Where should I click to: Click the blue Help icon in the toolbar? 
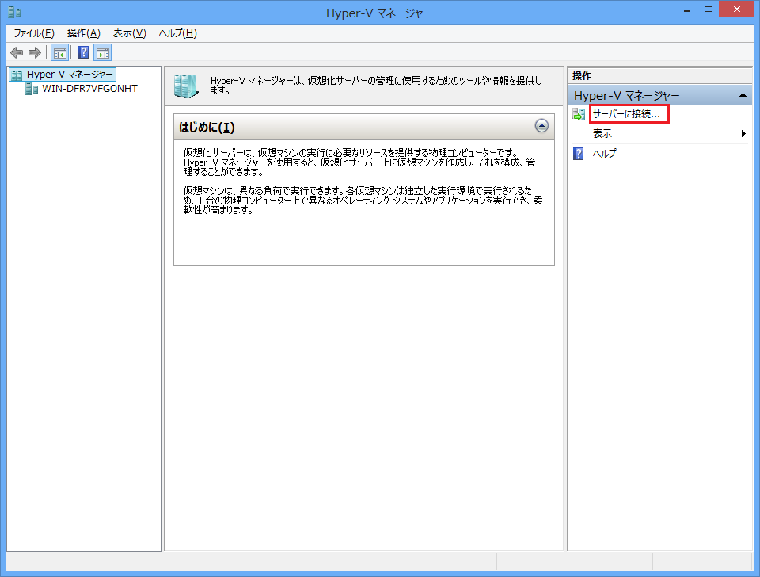click(83, 53)
